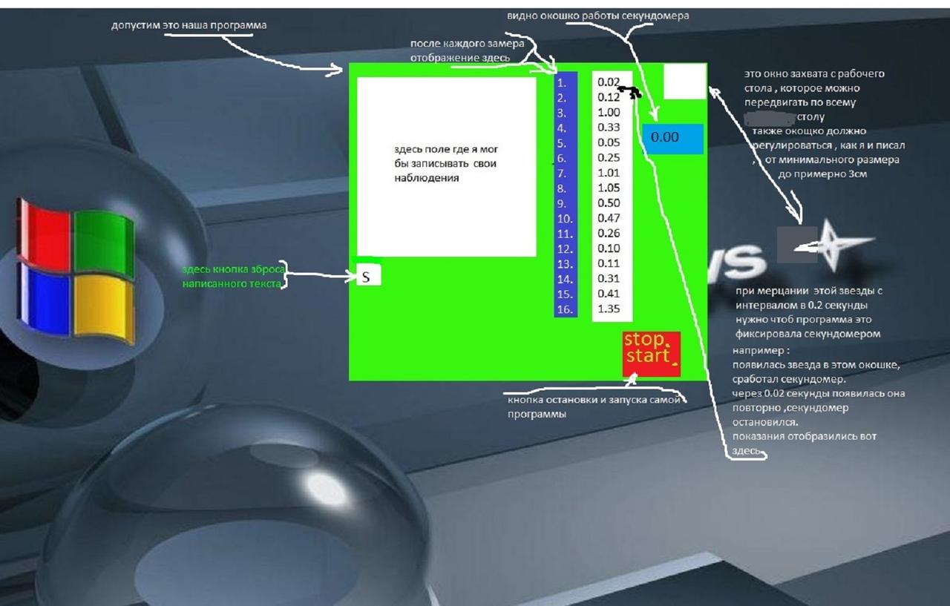Select measurement value 0.02 in the results list
The image size is (950, 606).
[609, 82]
